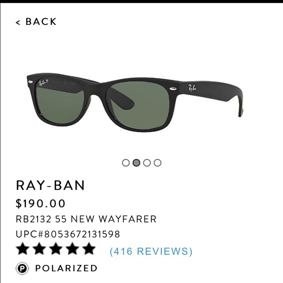The height and width of the screenshot is (283, 283).
Task: Click the POLARIZED label text
Action: pyautogui.click(x=66, y=268)
